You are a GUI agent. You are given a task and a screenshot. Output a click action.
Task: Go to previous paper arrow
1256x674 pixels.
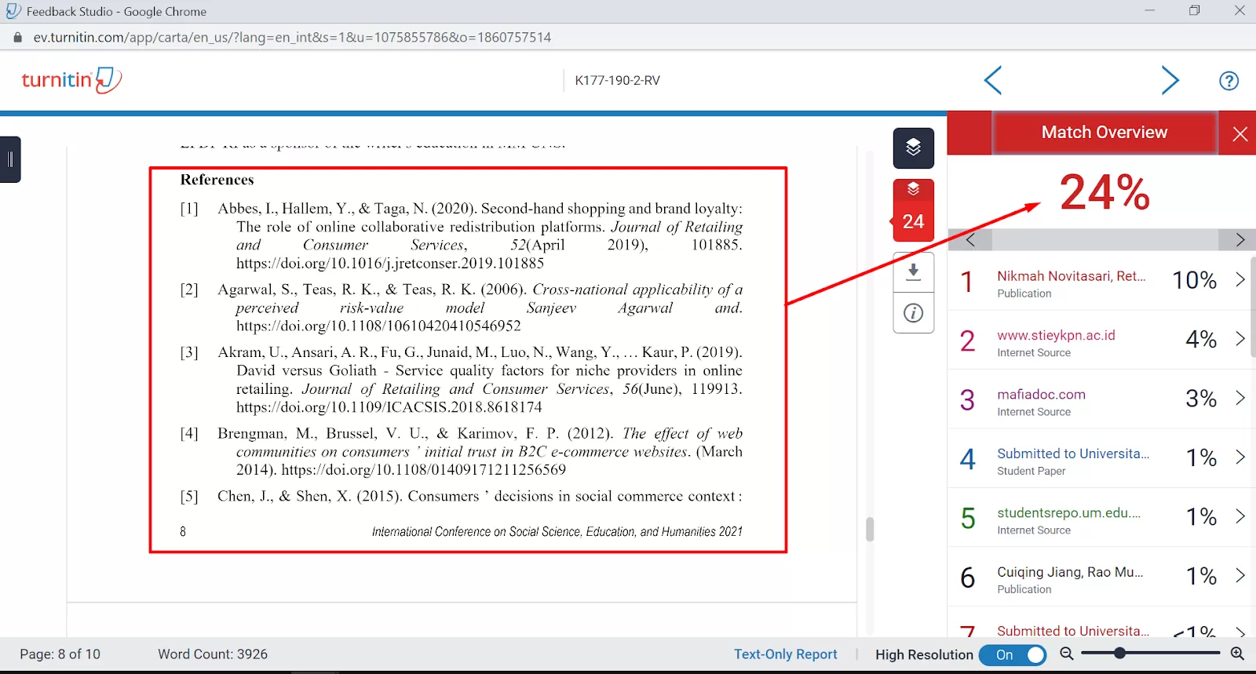click(x=993, y=80)
